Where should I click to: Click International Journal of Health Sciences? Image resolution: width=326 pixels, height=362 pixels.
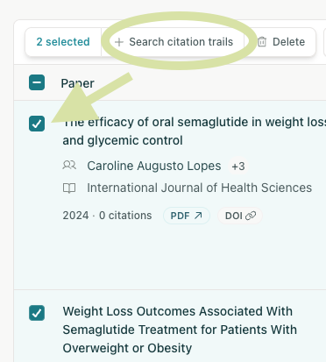point(200,188)
